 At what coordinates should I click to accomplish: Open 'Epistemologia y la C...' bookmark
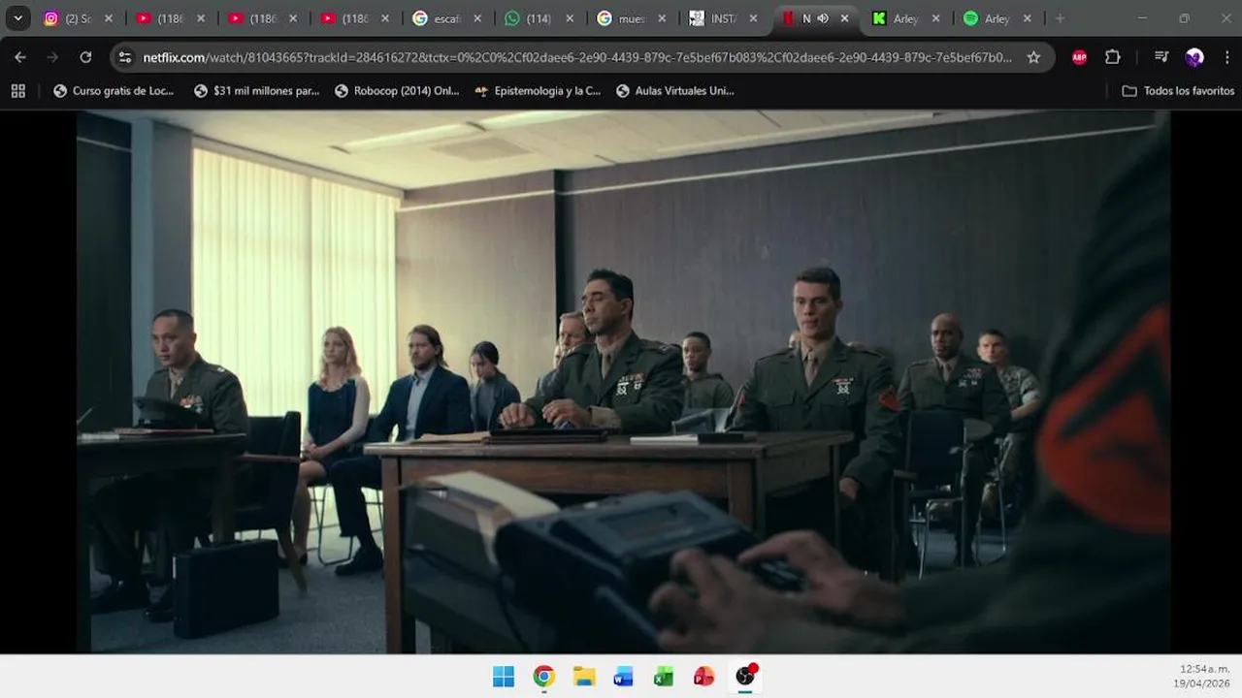(538, 91)
